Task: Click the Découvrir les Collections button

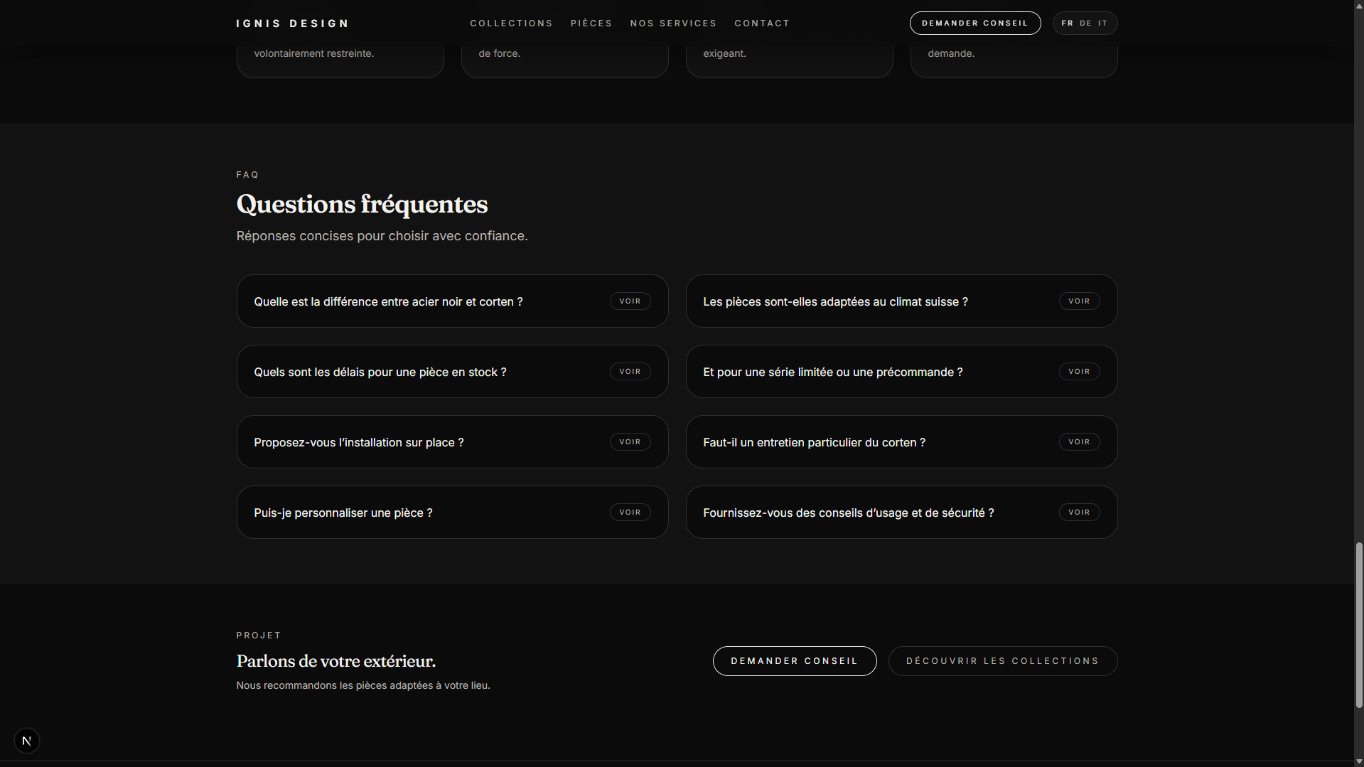Action: click(x=1002, y=661)
